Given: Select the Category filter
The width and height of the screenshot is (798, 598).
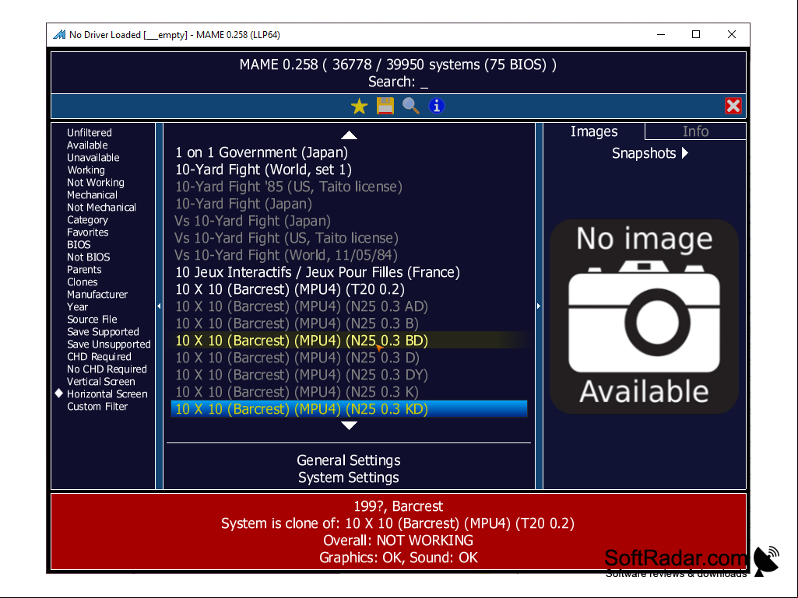Looking at the screenshot, I should (87, 219).
